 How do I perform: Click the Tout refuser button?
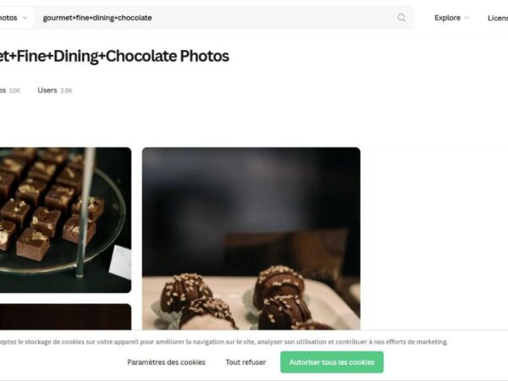coord(246,362)
